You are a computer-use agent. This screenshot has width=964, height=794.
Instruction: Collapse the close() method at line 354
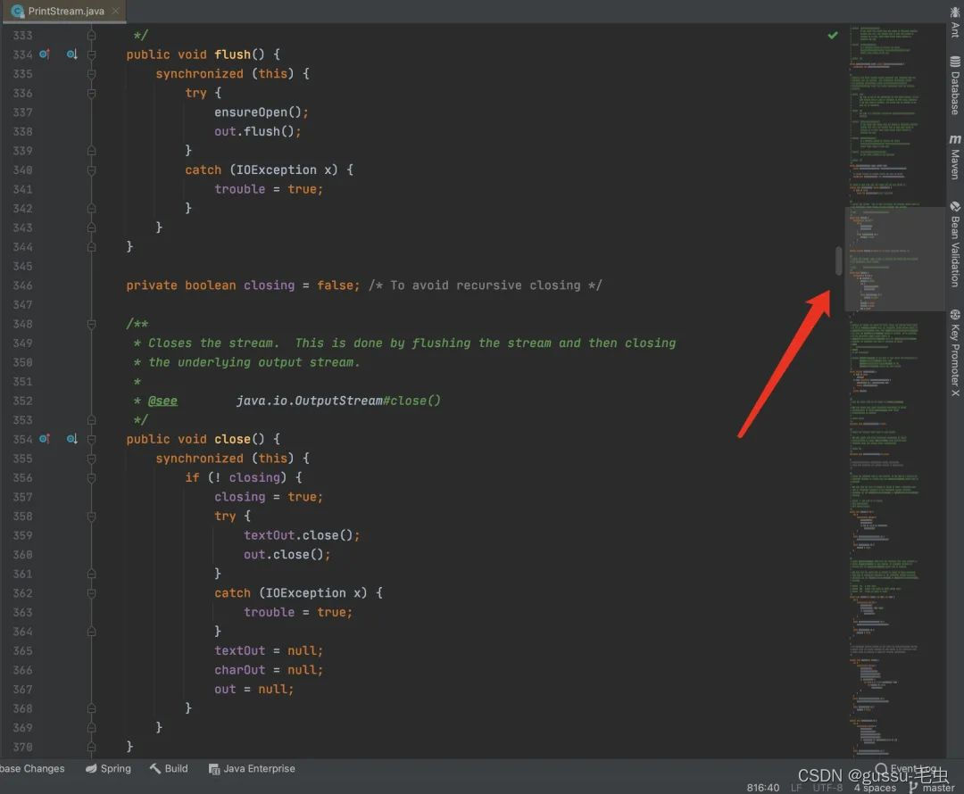click(92, 440)
